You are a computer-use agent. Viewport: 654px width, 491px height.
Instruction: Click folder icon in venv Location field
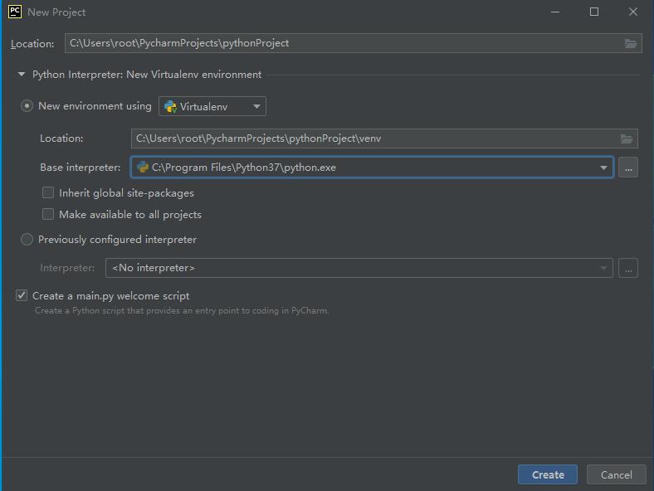coord(627,139)
